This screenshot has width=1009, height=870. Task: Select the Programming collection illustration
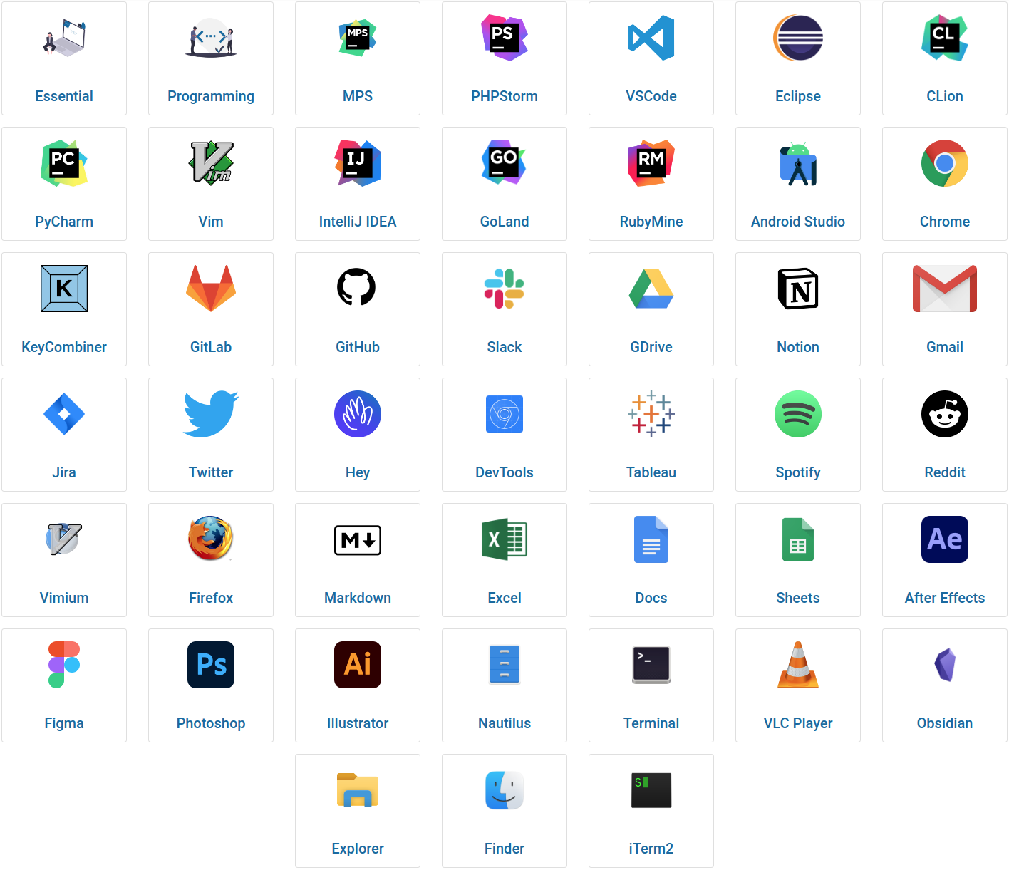(211, 38)
